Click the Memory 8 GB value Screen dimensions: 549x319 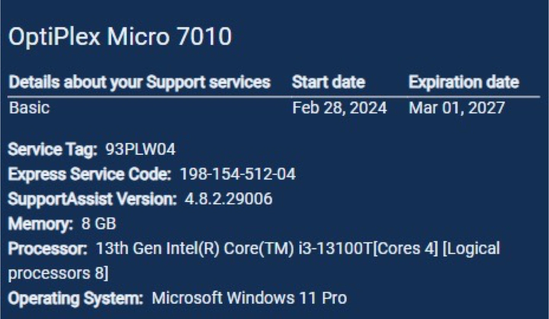(99, 224)
